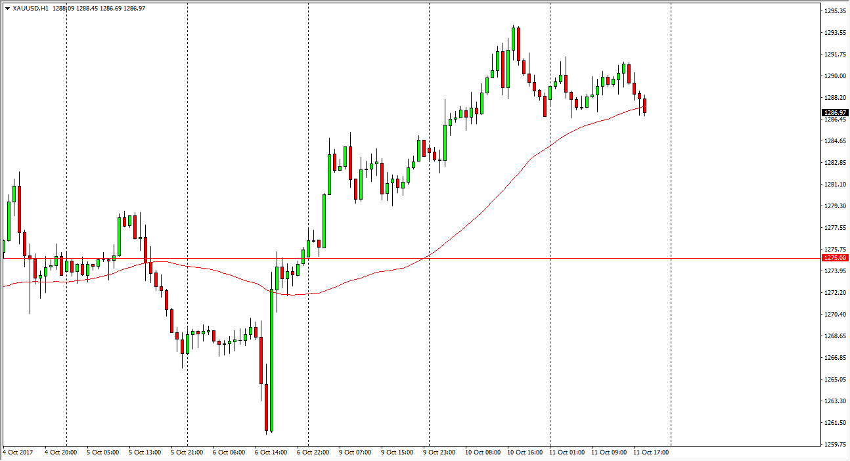Click the 1259.75 price axis label
The width and height of the screenshot is (850, 461).
(x=834, y=445)
